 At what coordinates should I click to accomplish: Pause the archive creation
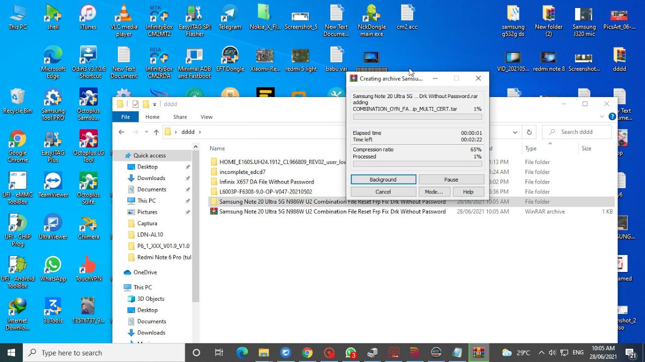(x=451, y=179)
